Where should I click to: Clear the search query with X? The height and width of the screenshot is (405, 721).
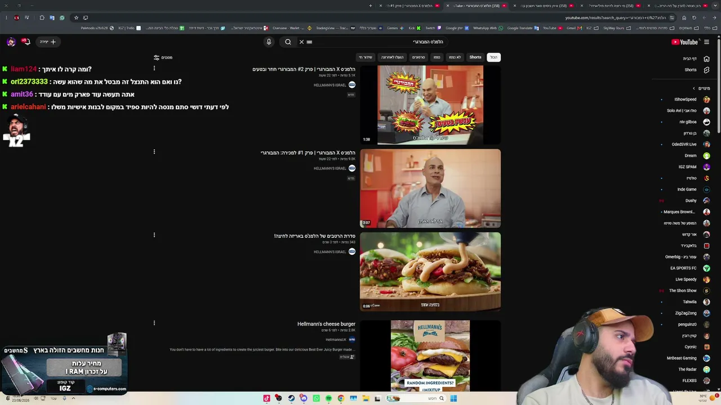301,42
